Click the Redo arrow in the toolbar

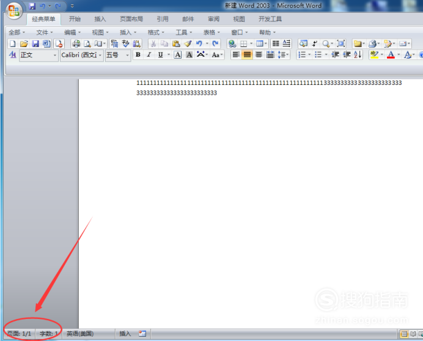215,43
